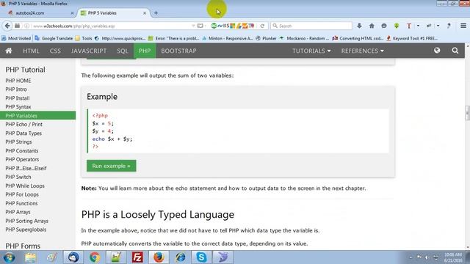Open dropdown arrow beside red T icon
This screenshot has width=470, height=264.
click(x=418, y=26)
